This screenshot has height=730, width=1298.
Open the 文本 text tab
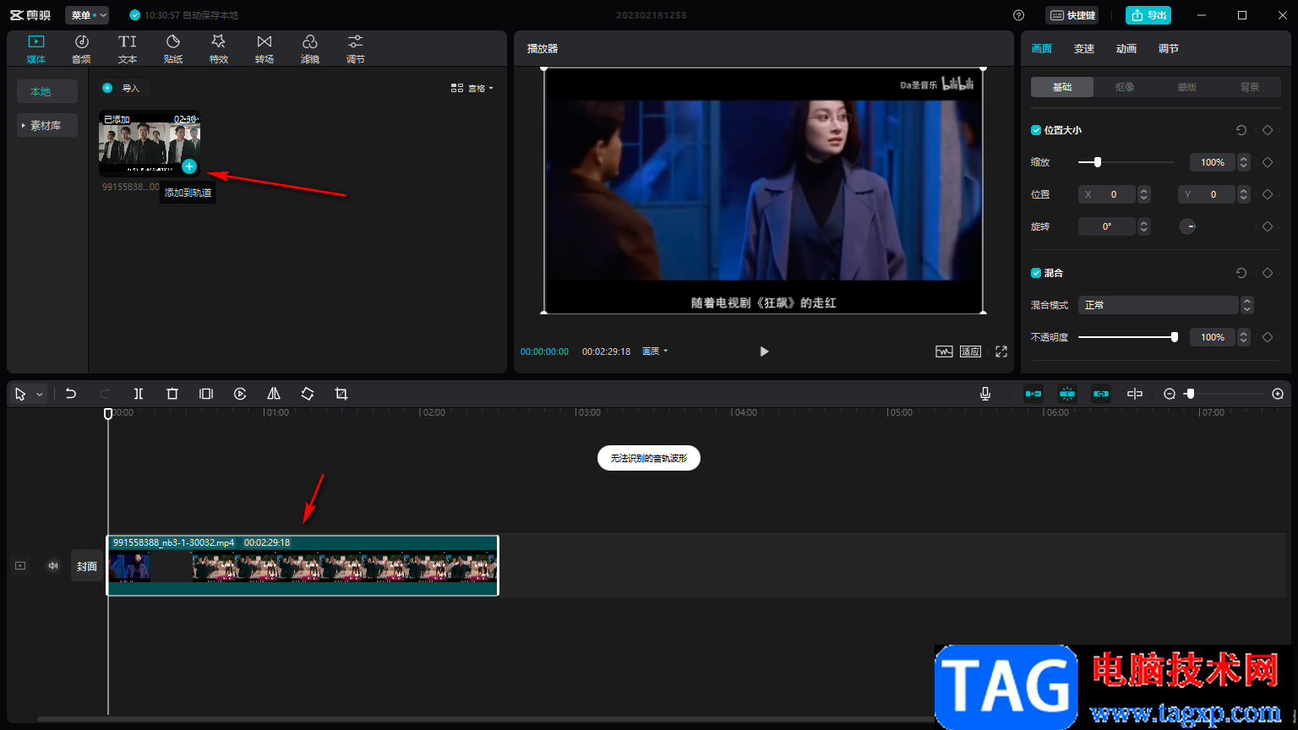tap(127, 49)
